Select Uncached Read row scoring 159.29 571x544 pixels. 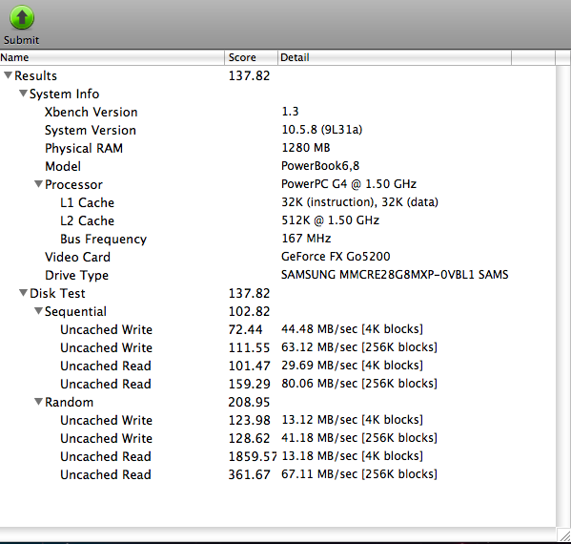(277, 384)
